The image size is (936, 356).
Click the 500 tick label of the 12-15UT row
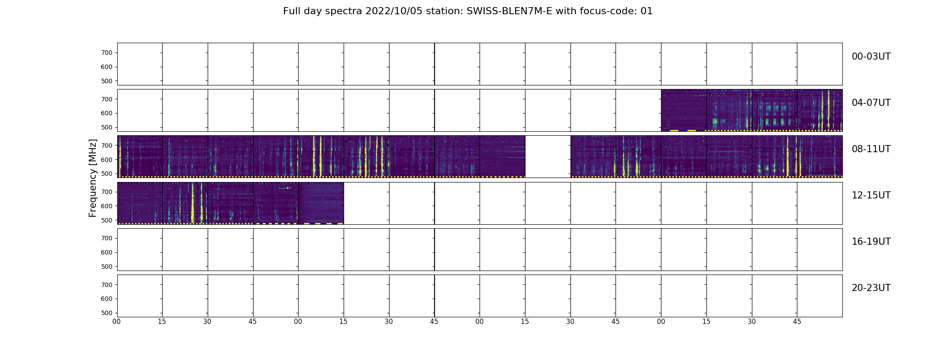107,220
